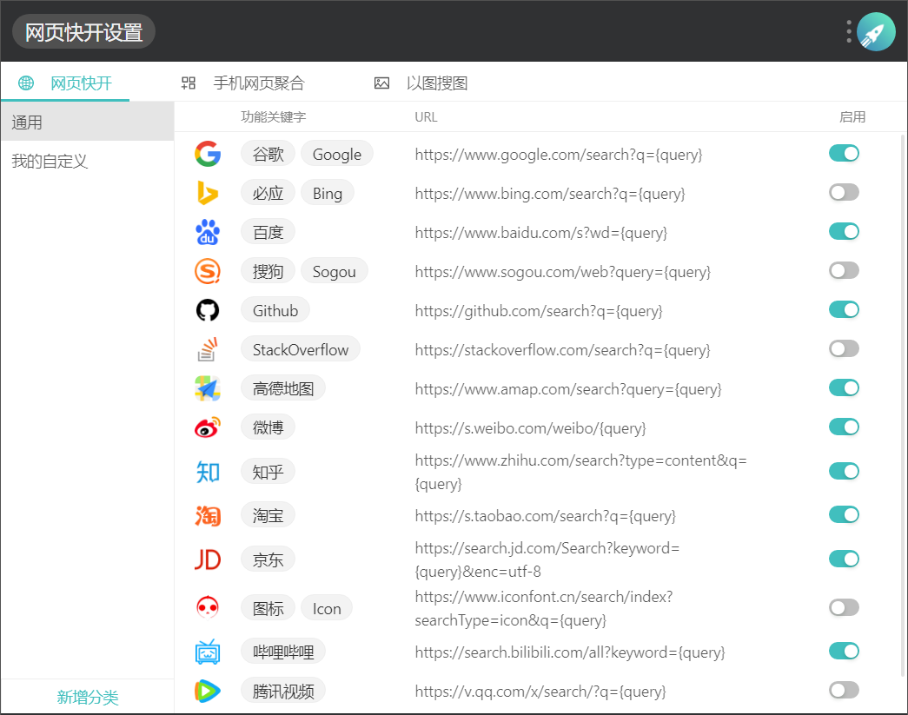Click the s.weibo.com URL text
This screenshot has width=908, height=715.
pyautogui.click(x=530, y=428)
